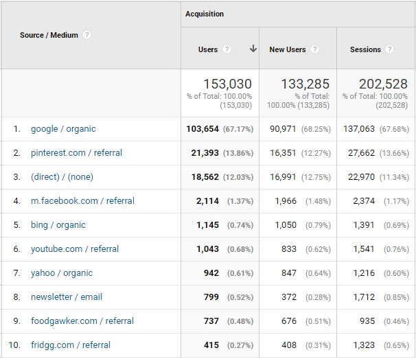Select sessions value 1,712

pos(364,297)
